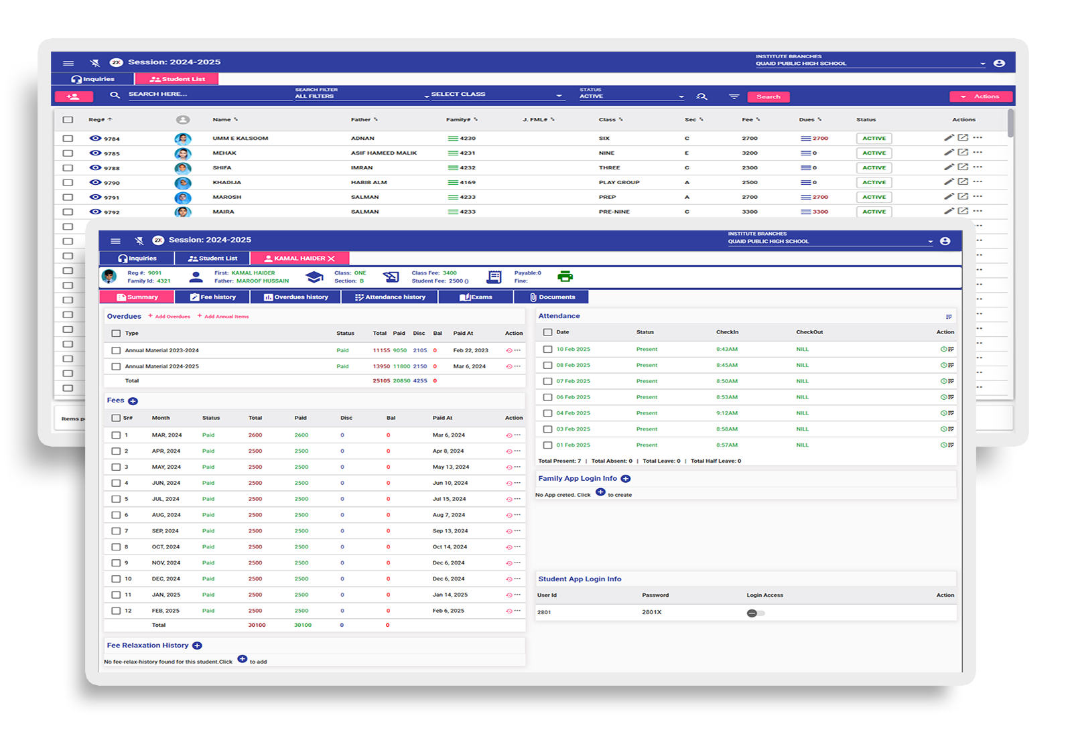The image size is (1072, 742).
Task: Click edit pencil icon for UMM E KALSOOM
Action: (949, 138)
